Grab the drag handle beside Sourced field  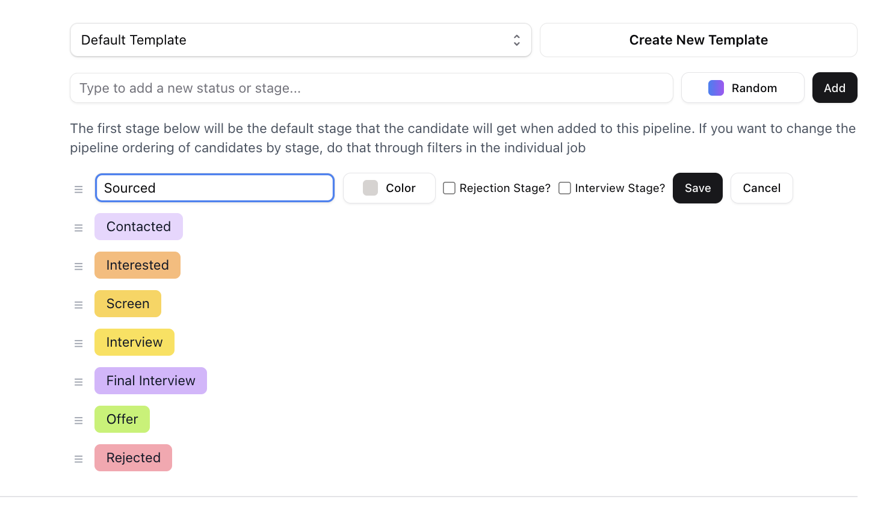(78, 190)
